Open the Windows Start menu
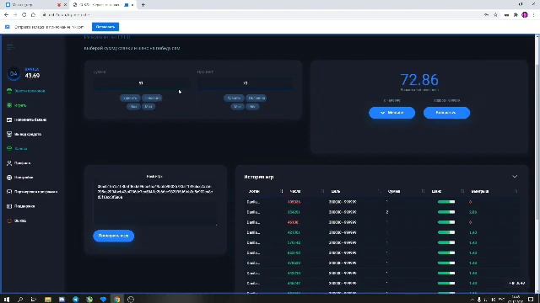This screenshot has width=540, height=303. pos(7,300)
